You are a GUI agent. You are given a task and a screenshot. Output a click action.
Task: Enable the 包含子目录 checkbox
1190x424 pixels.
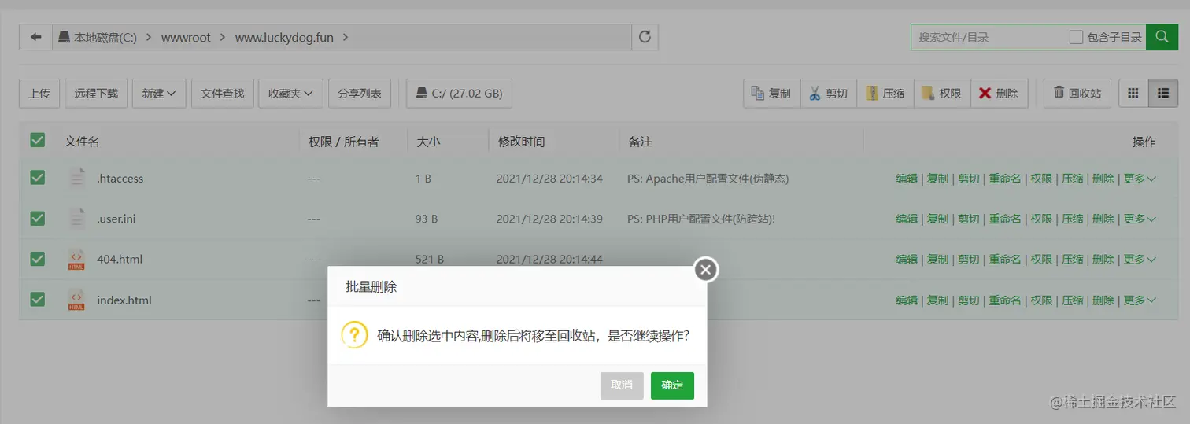(x=1076, y=37)
